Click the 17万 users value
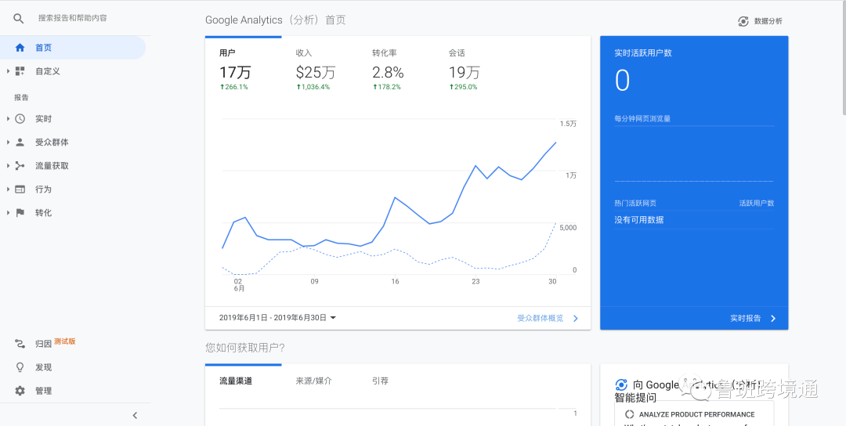This screenshot has width=846, height=426. pos(235,72)
